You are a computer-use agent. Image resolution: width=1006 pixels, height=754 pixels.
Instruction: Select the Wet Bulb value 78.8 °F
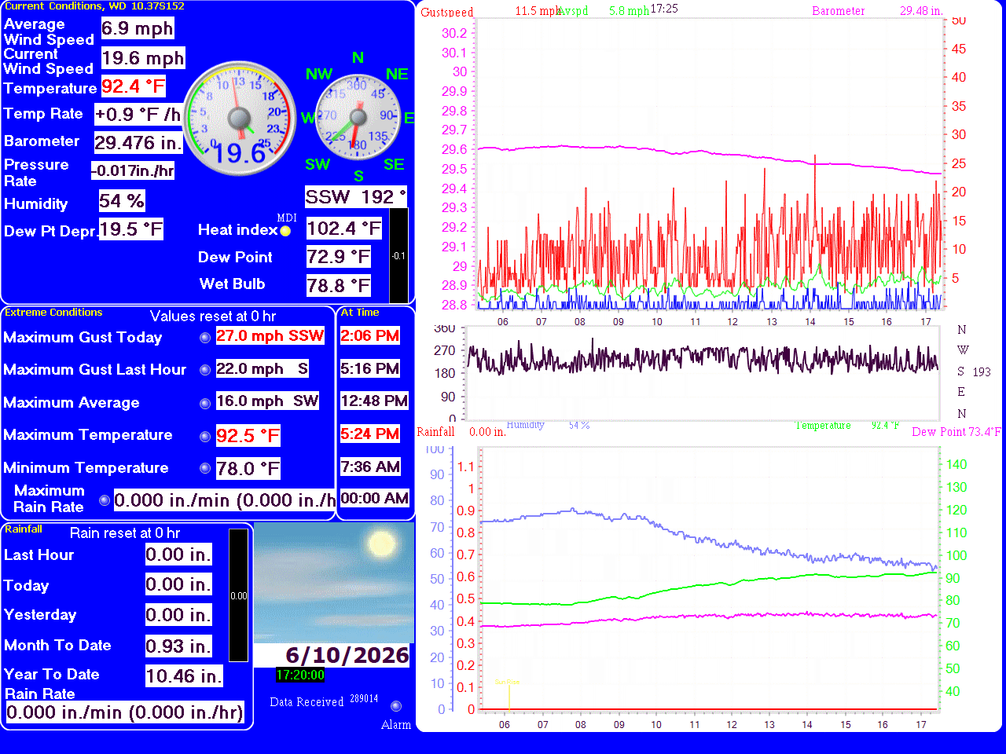point(339,286)
